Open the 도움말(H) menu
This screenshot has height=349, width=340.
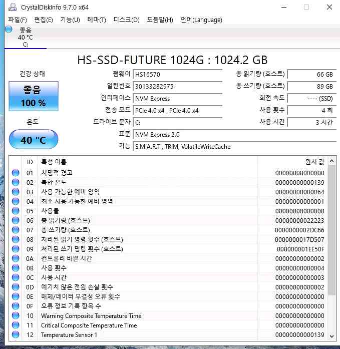(160, 20)
